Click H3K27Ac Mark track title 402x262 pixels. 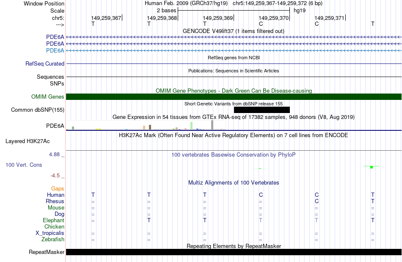233,135
